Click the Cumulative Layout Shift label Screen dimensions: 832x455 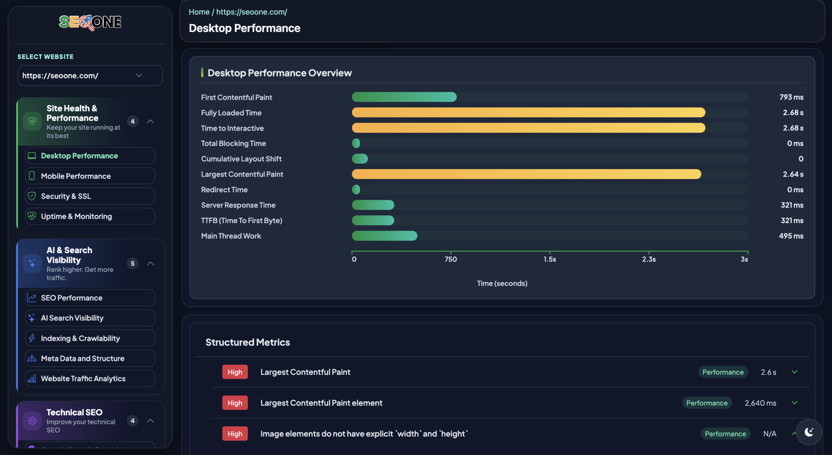(x=241, y=159)
